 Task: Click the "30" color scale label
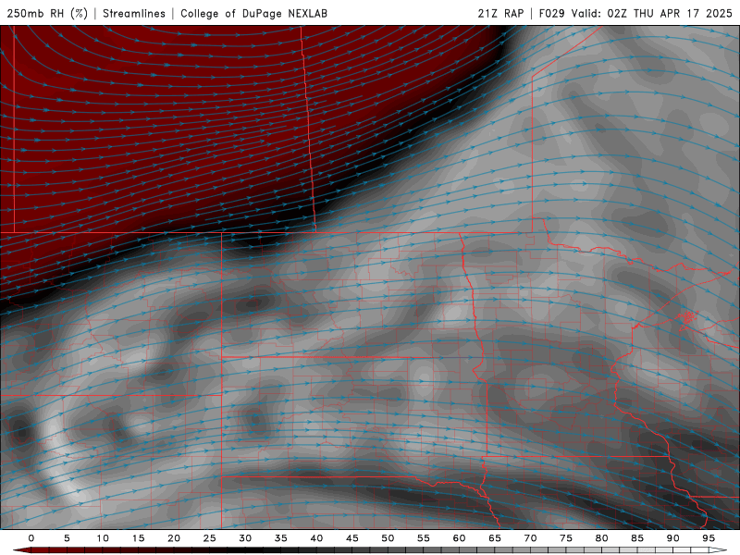(x=245, y=538)
